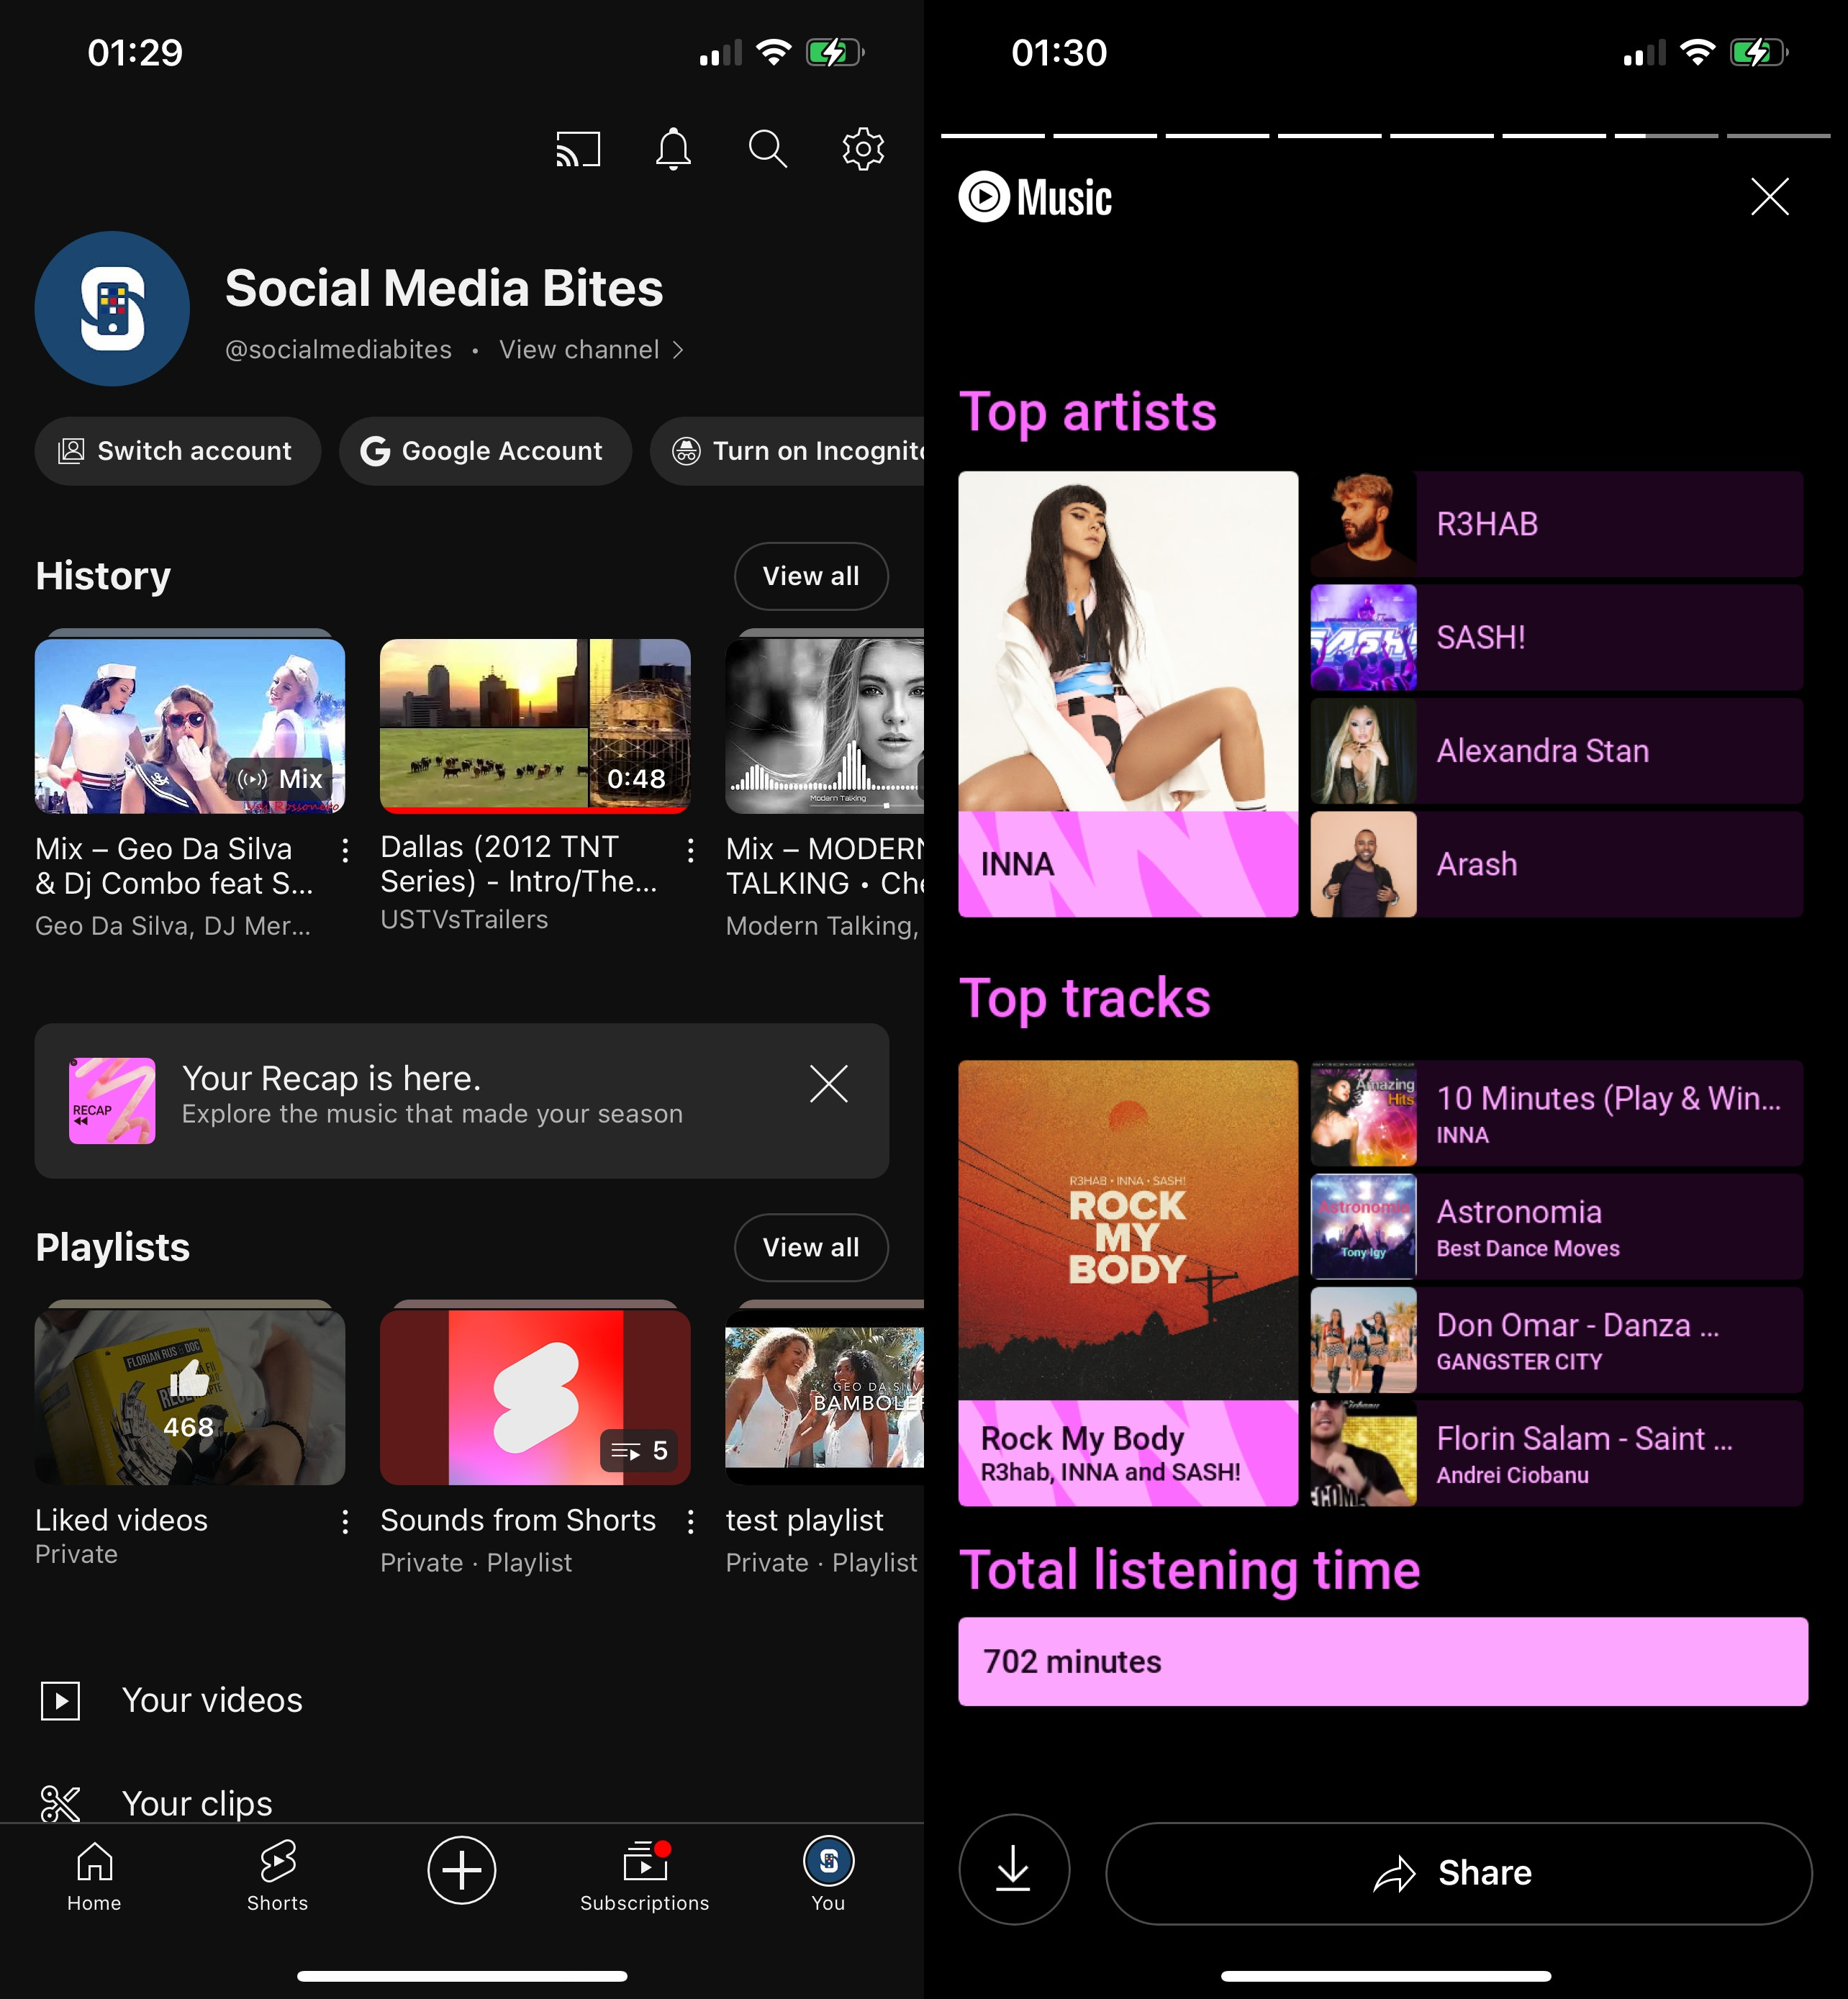Screen dimensions: 1848x1999
Task: Tap GANGSTER CITY track cover
Action: tap(1364, 1340)
